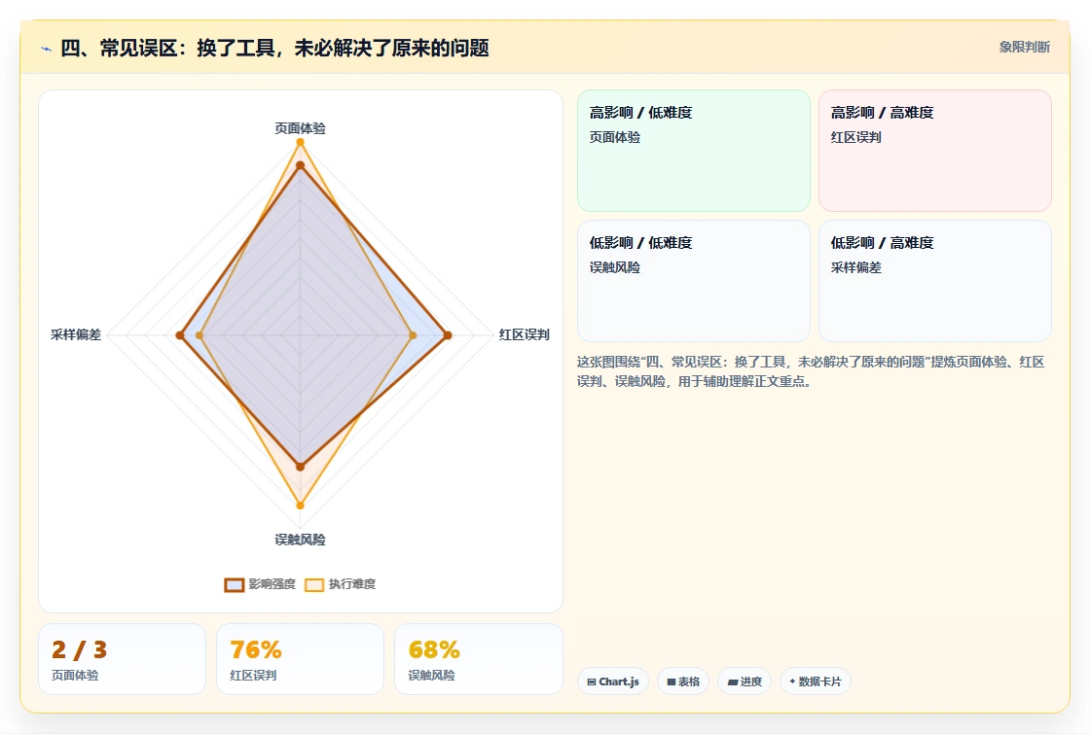
Task: Click the 76% stat value
Action: tap(256, 650)
